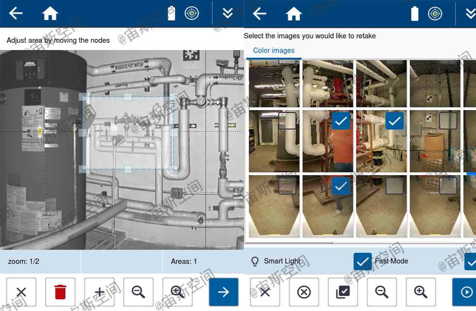Click the "zoom: 1/2" status text

(24, 261)
